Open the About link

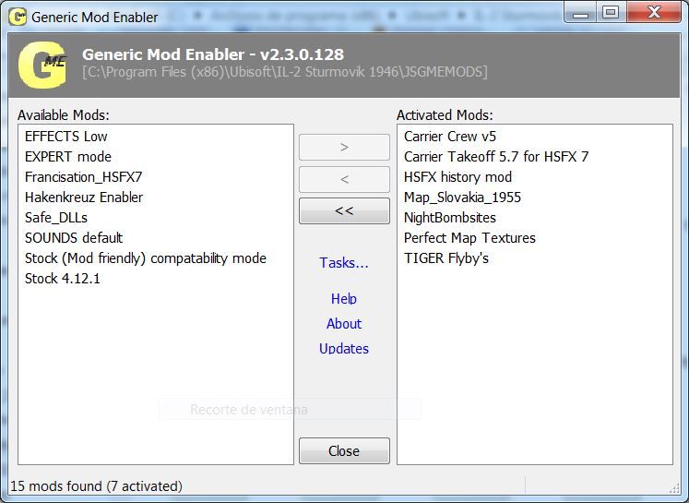point(344,324)
